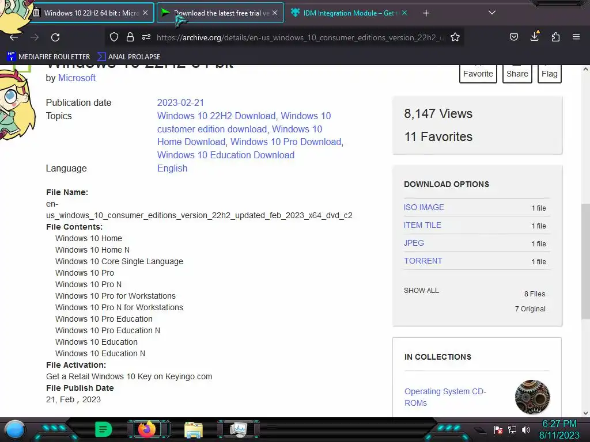Open the network tray icon

click(512, 429)
